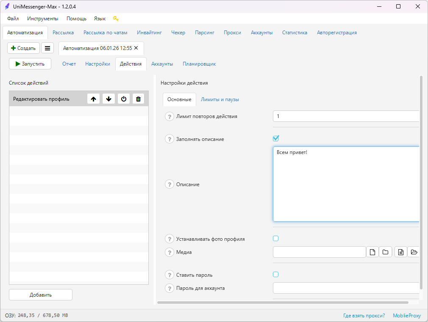Uncheck 'Заполнять описание' checkbox
Image resolution: width=428 pixels, height=322 pixels.
click(x=276, y=138)
